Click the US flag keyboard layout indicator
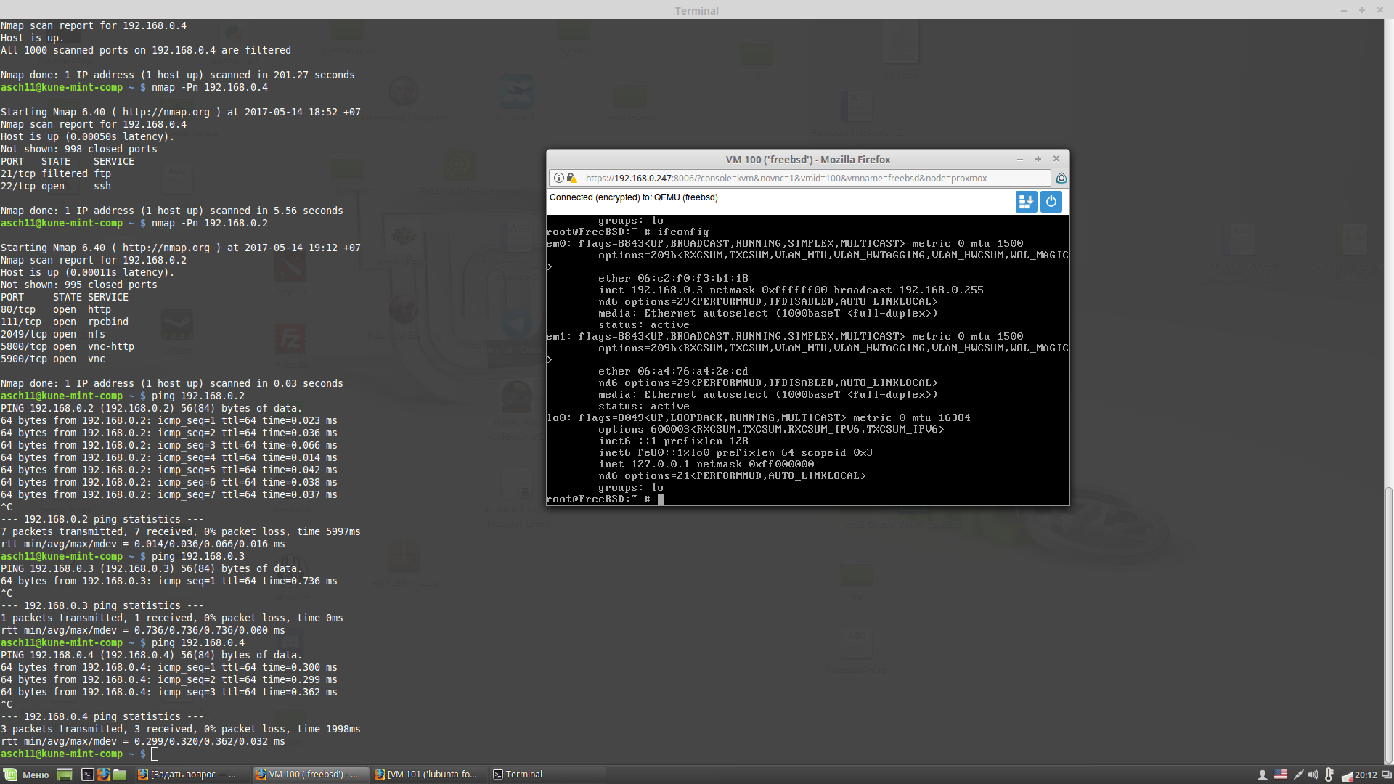1394x784 pixels. pyautogui.click(x=1281, y=775)
